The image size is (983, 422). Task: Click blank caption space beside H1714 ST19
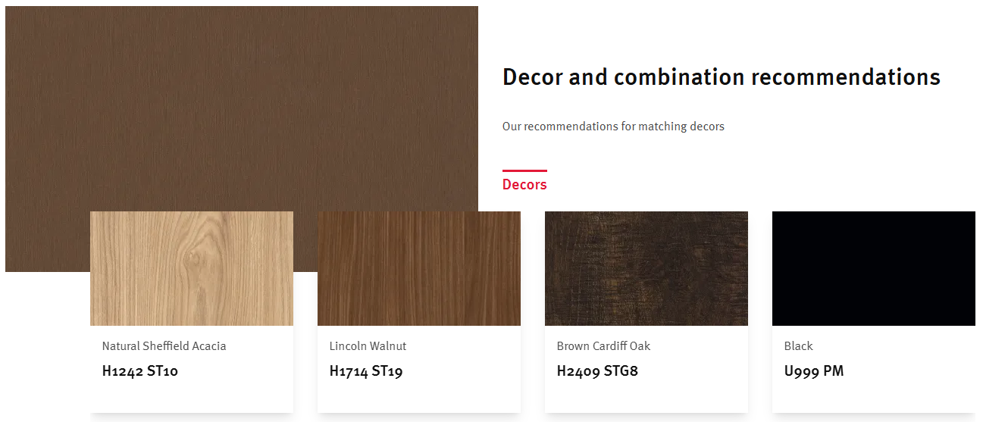[462, 371]
